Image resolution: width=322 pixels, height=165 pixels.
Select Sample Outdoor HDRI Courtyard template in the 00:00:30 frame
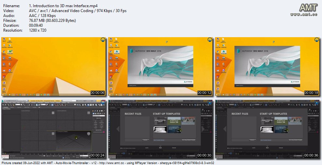tap(188, 121)
